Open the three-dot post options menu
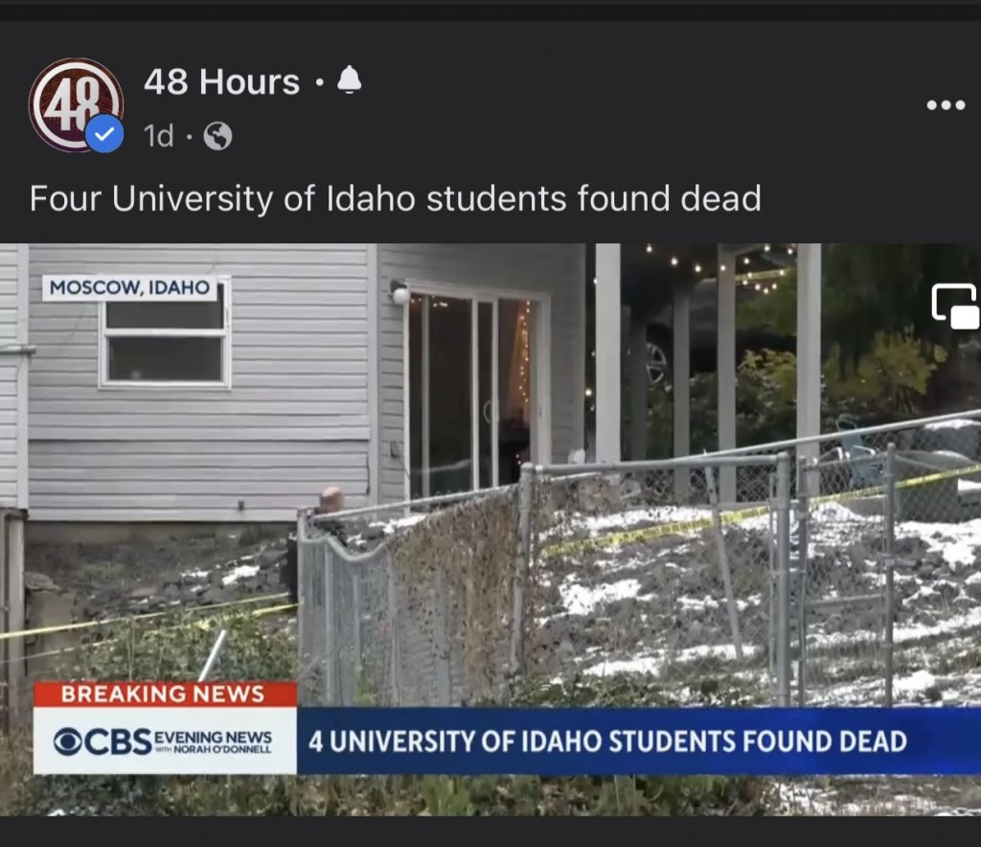This screenshot has width=981, height=847. [946, 105]
